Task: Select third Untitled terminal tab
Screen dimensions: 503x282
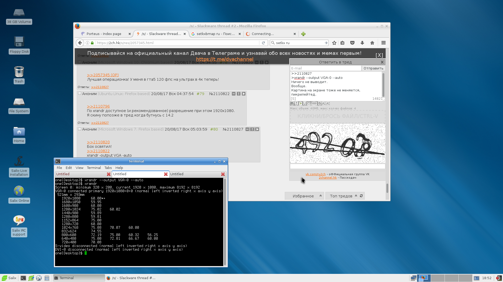Action: click(195, 174)
